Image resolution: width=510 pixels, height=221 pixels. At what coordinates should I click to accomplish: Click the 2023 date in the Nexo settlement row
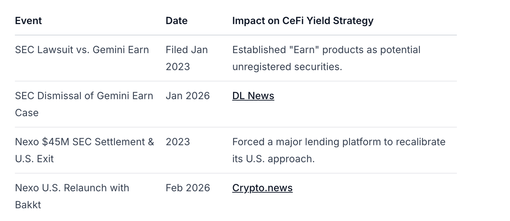[178, 142]
